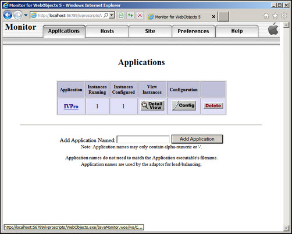Click the Detail View button for IVPro
Screen dimensions: 292x234
click(x=152, y=105)
